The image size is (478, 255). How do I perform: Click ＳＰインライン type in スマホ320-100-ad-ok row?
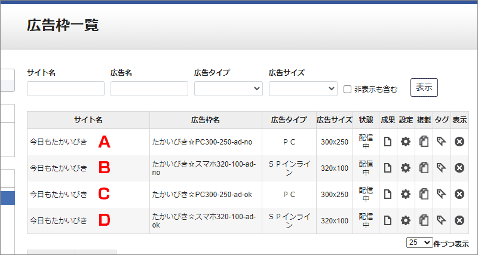coord(289,221)
